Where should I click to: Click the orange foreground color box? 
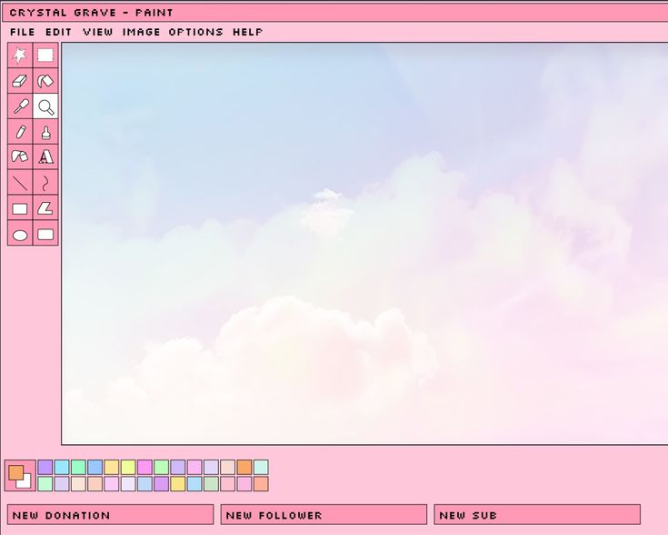(x=15, y=472)
